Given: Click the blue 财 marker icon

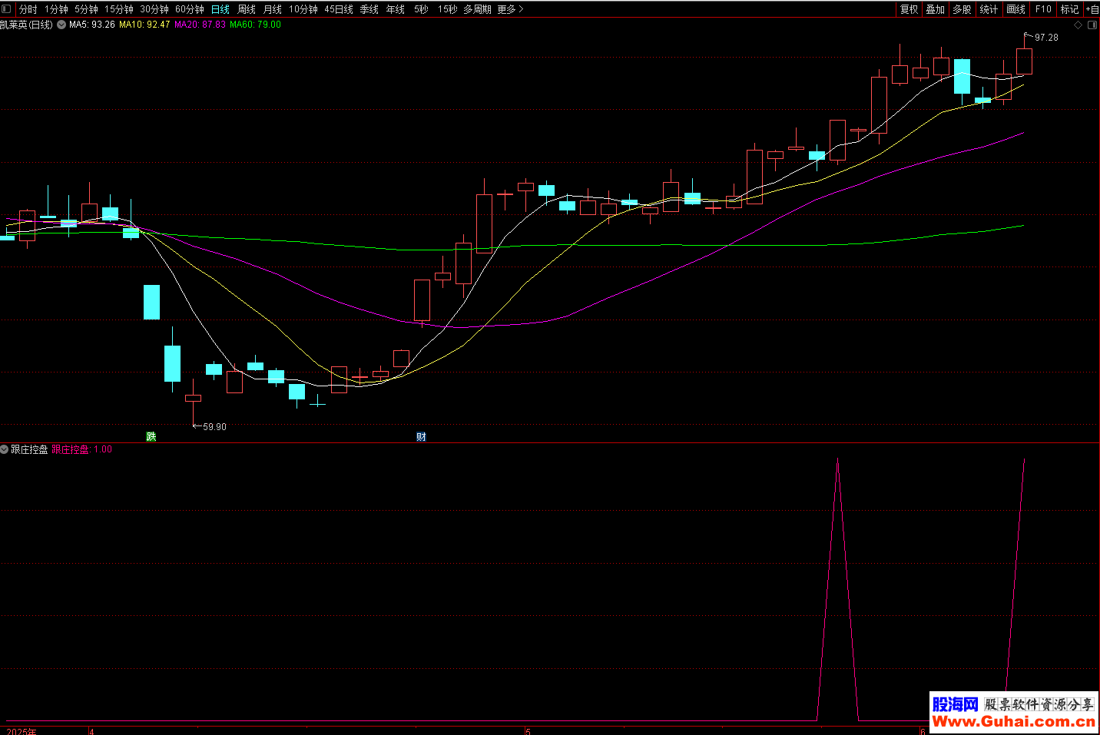Looking at the screenshot, I should pyautogui.click(x=421, y=436).
